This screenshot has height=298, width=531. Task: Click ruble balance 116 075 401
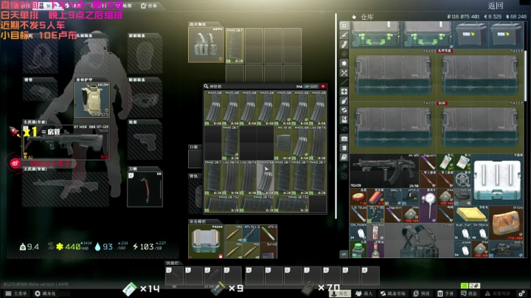point(463,16)
